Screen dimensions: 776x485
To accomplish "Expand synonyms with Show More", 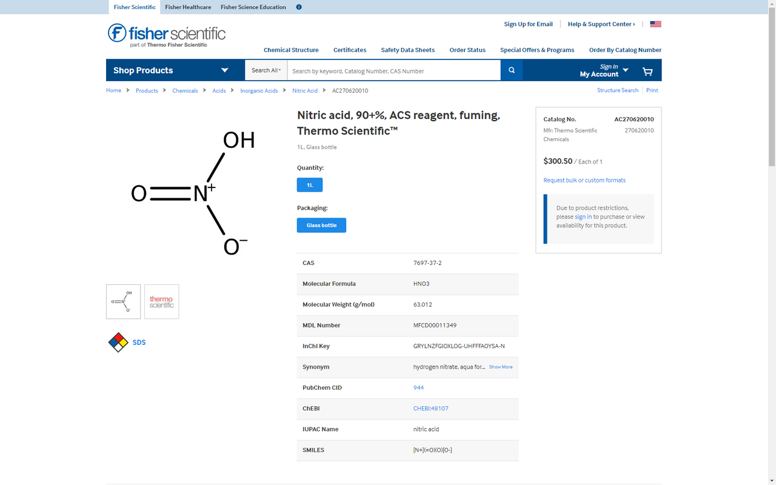I will coord(501,367).
